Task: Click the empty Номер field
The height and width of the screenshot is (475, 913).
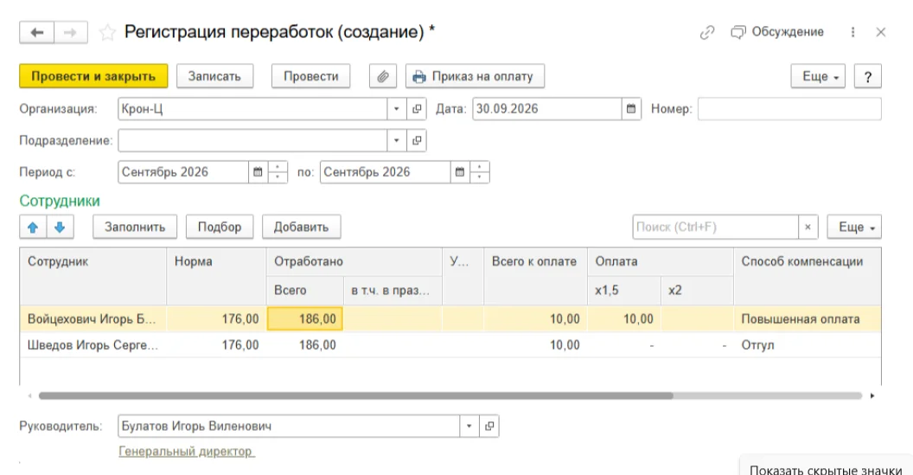Action: pyautogui.click(x=789, y=109)
